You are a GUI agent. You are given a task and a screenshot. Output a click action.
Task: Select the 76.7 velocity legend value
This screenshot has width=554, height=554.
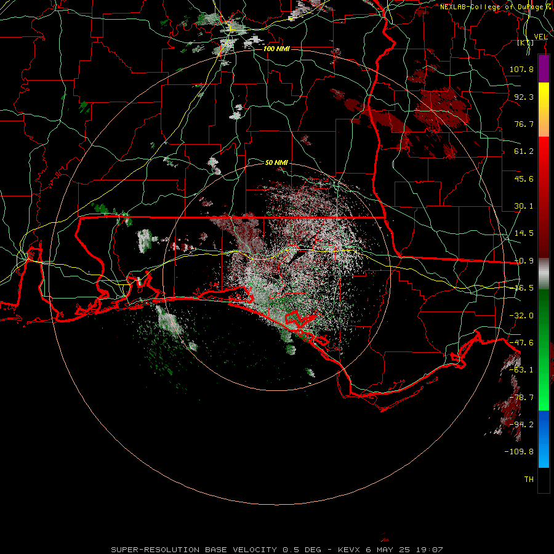point(524,124)
